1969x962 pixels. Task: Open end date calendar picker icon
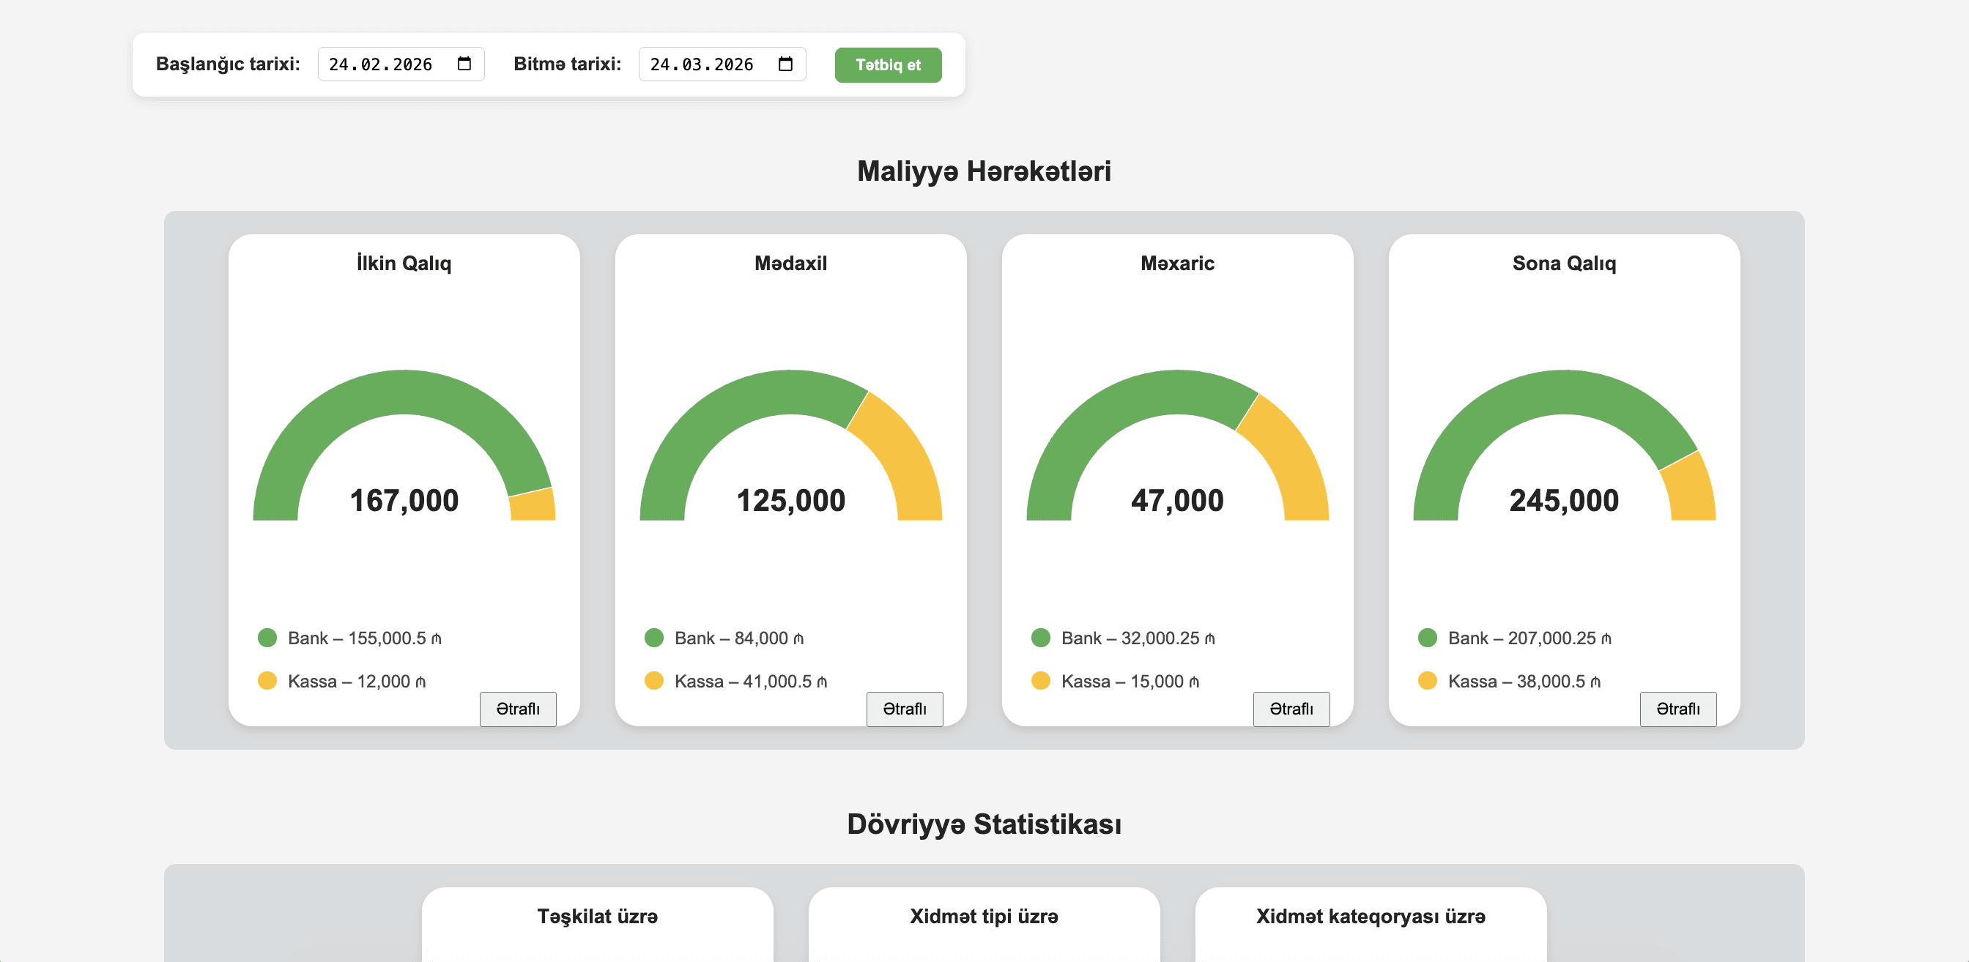(785, 64)
